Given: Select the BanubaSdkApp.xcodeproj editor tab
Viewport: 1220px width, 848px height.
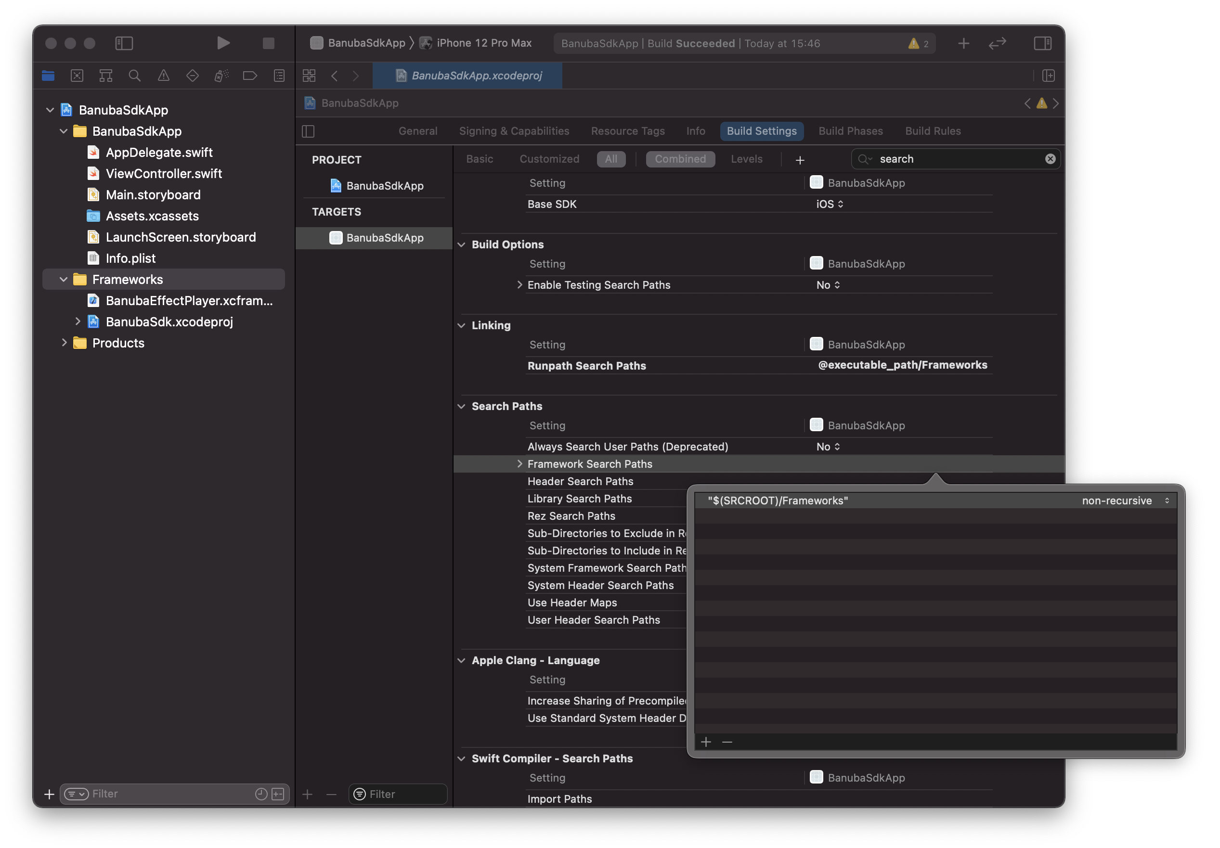Looking at the screenshot, I should 467,76.
